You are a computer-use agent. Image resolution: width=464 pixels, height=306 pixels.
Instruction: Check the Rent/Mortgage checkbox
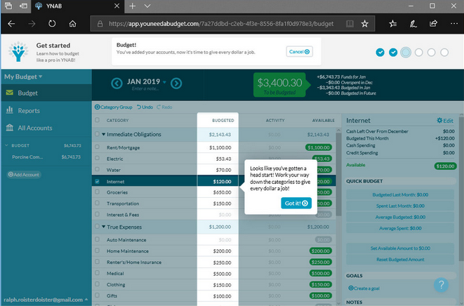pos(97,147)
